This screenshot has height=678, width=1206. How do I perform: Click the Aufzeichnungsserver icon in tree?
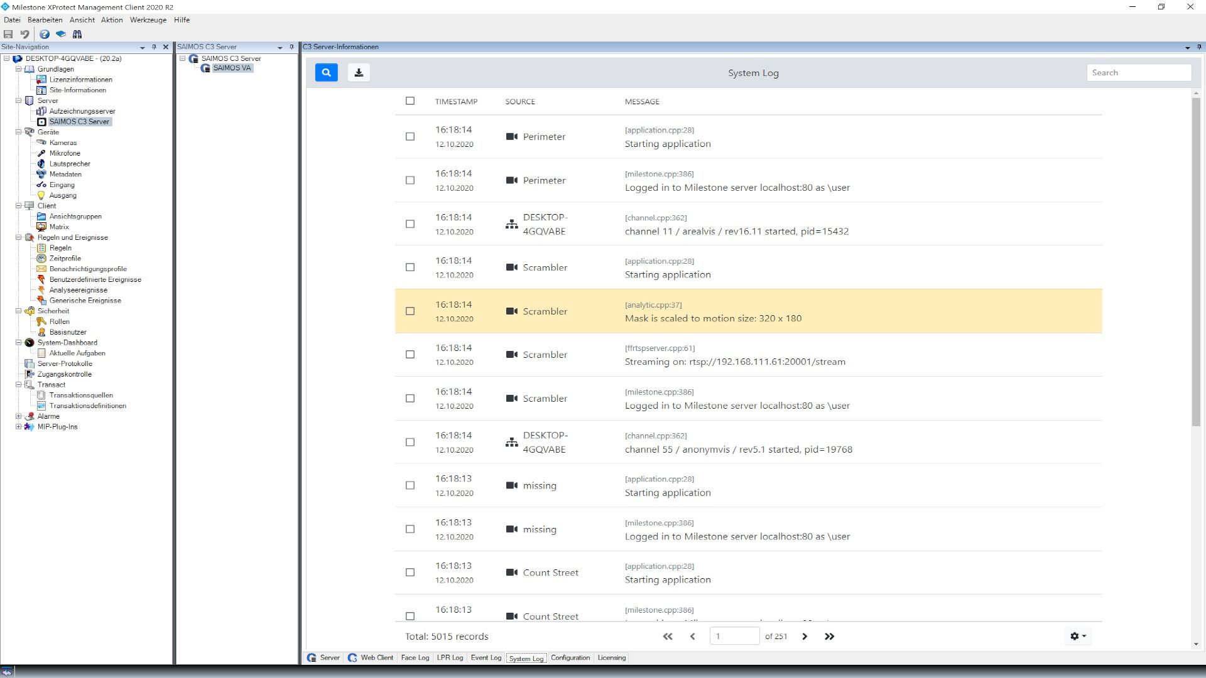41,111
